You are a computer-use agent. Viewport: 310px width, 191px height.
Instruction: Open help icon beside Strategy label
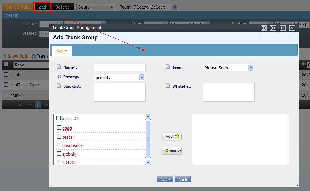[x=59, y=76]
